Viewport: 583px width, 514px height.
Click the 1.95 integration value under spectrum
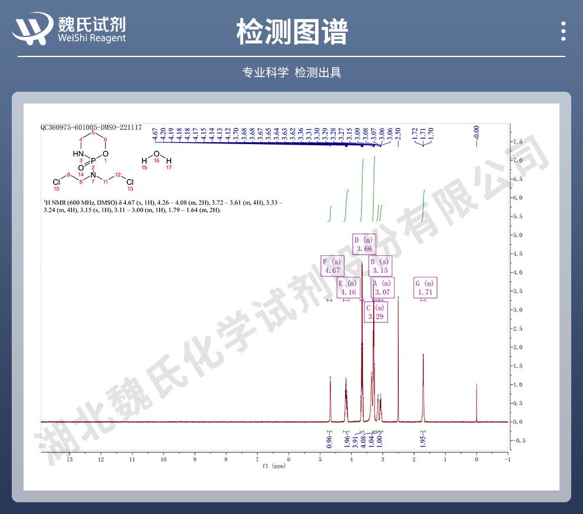(423, 441)
